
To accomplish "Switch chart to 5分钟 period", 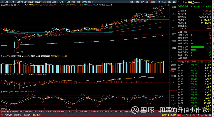I will [17, 2].
